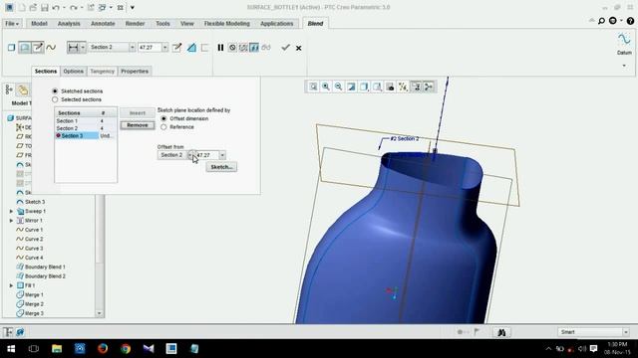638x358 pixels.
Task: Accept the blend with green checkmark
Action: pos(286,48)
